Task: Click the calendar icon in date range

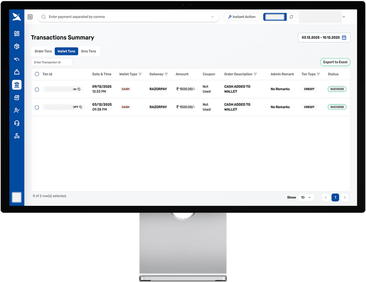Action: coord(344,38)
